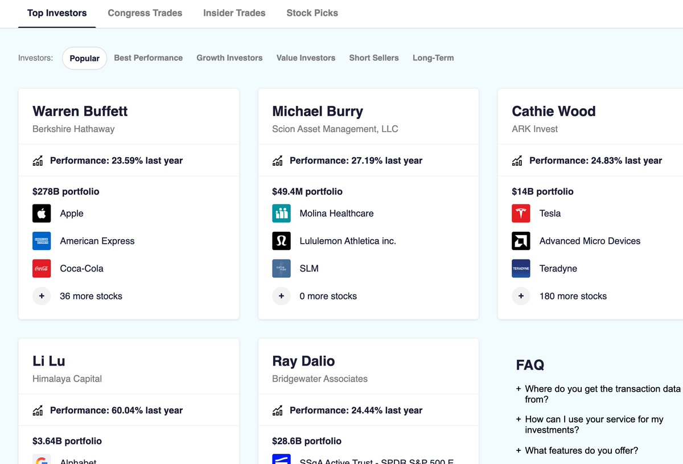This screenshot has width=683, height=464.
Task: Click Warren Buffett's performance chart icon
Action: click(38, 161)
